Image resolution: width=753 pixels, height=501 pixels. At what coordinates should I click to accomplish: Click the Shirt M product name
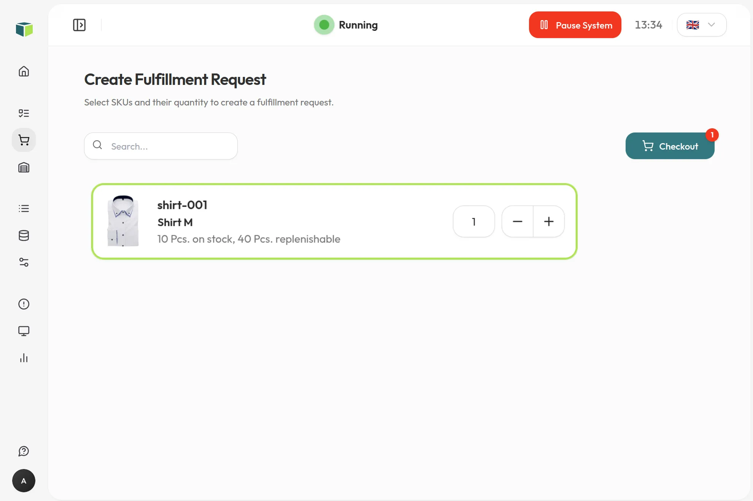tap(175, 222)
